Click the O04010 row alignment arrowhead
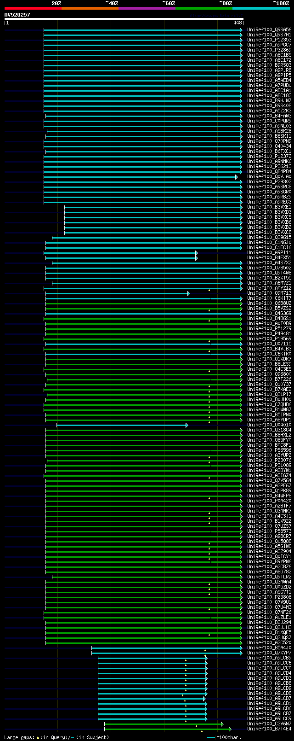The width and height of the screenshot is (294, 741). pos(187,425)
